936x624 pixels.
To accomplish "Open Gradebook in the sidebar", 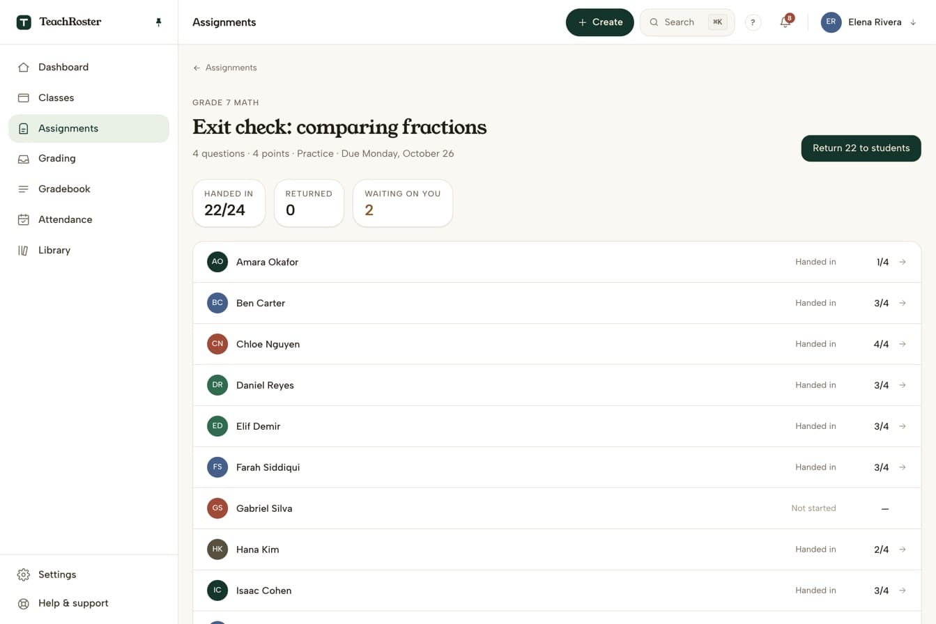I will tap(89, 189).
